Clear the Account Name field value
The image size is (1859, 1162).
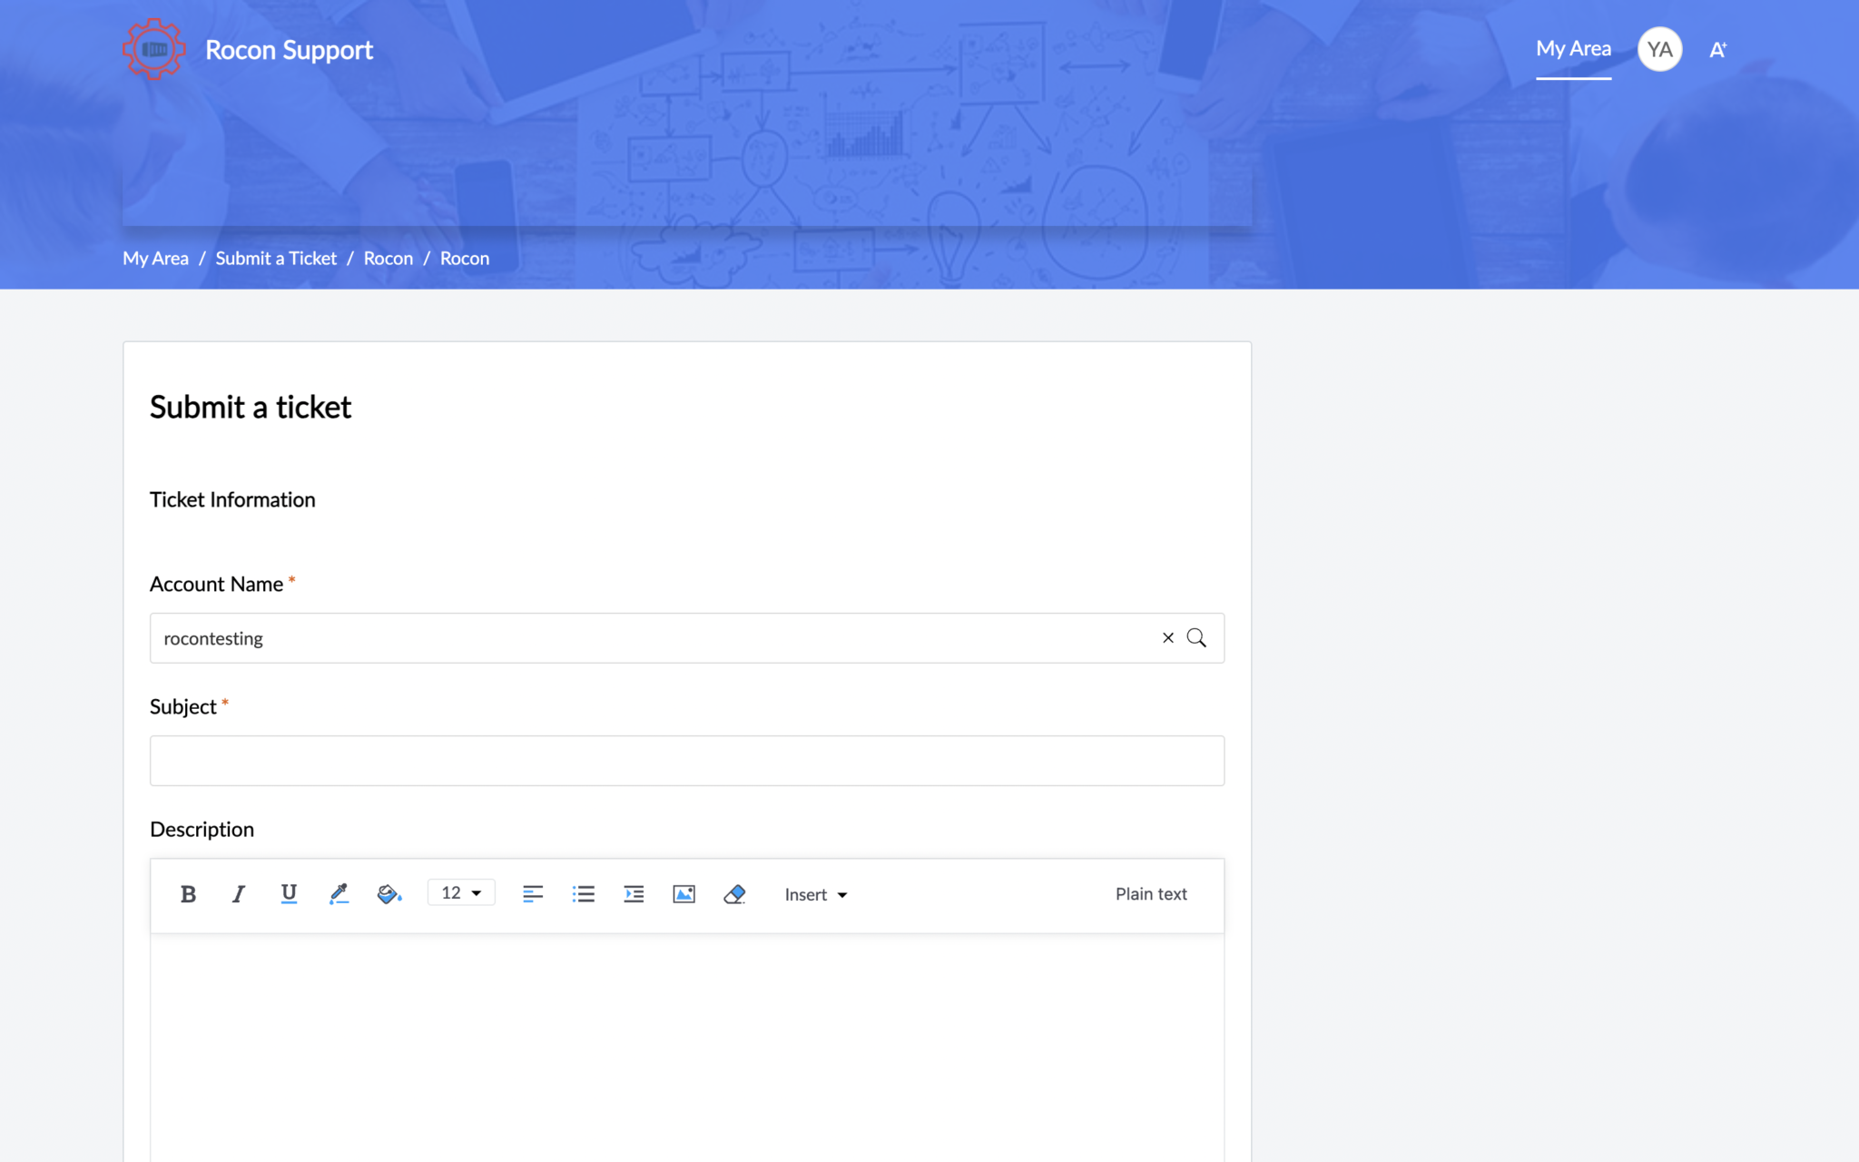1168,638
